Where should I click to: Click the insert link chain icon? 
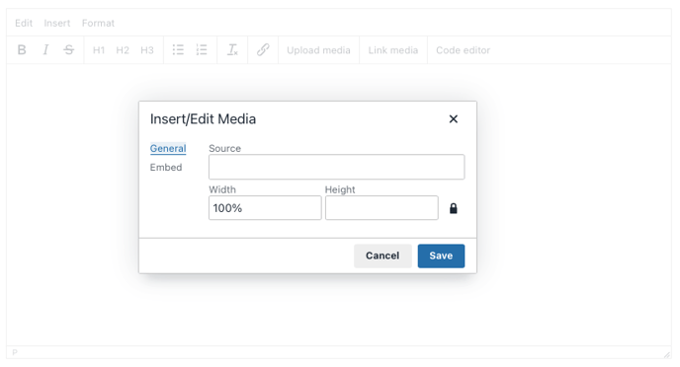(263, 50)
